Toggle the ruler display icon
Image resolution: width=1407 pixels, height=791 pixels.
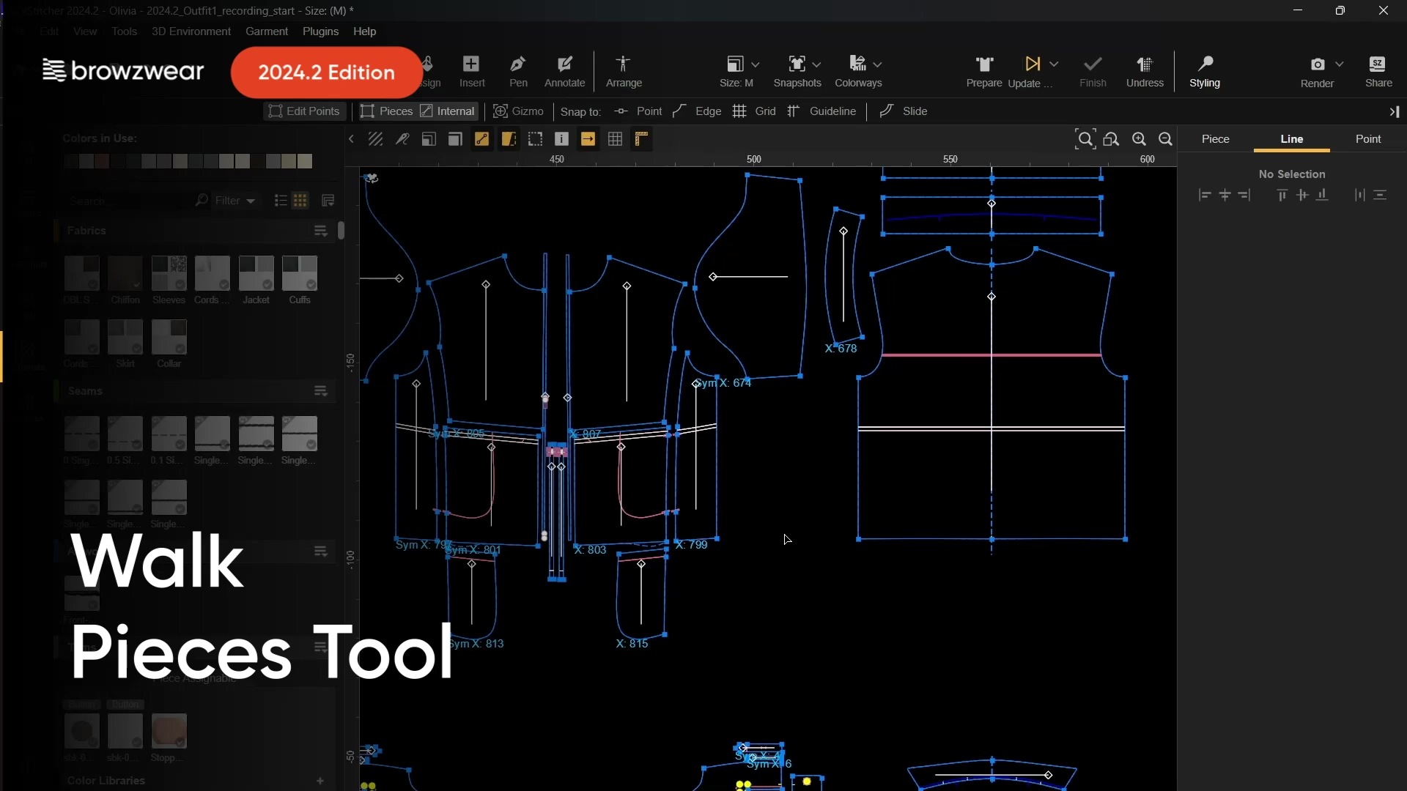(x=641, y=139)
